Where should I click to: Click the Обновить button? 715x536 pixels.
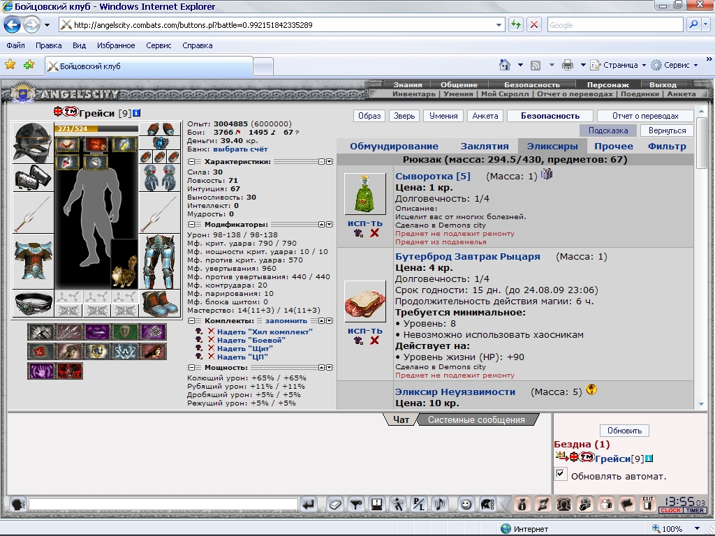(624, 431)
